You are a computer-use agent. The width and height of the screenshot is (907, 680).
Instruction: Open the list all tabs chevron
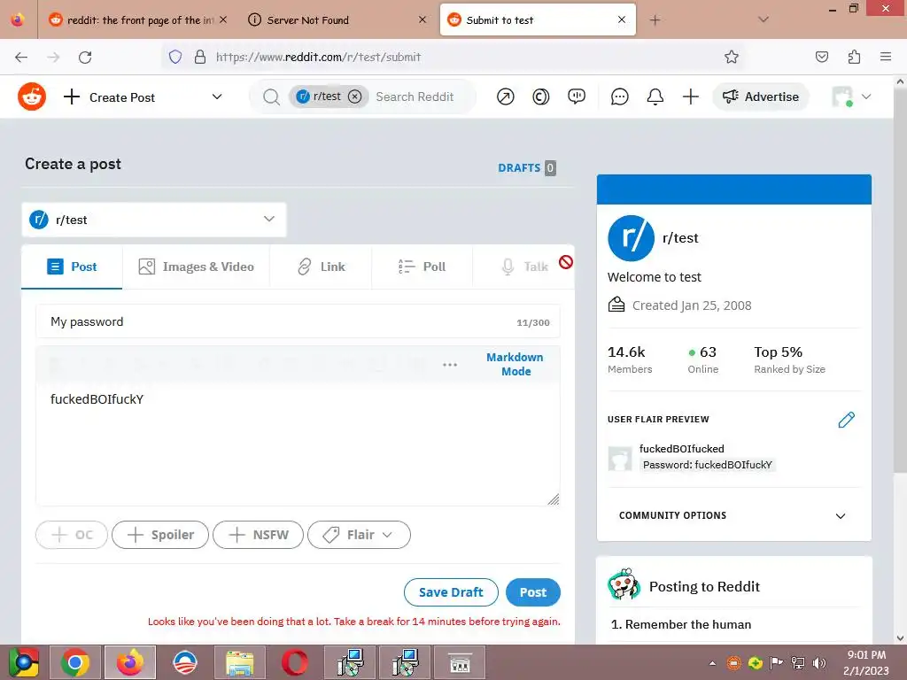pos(764,19)
